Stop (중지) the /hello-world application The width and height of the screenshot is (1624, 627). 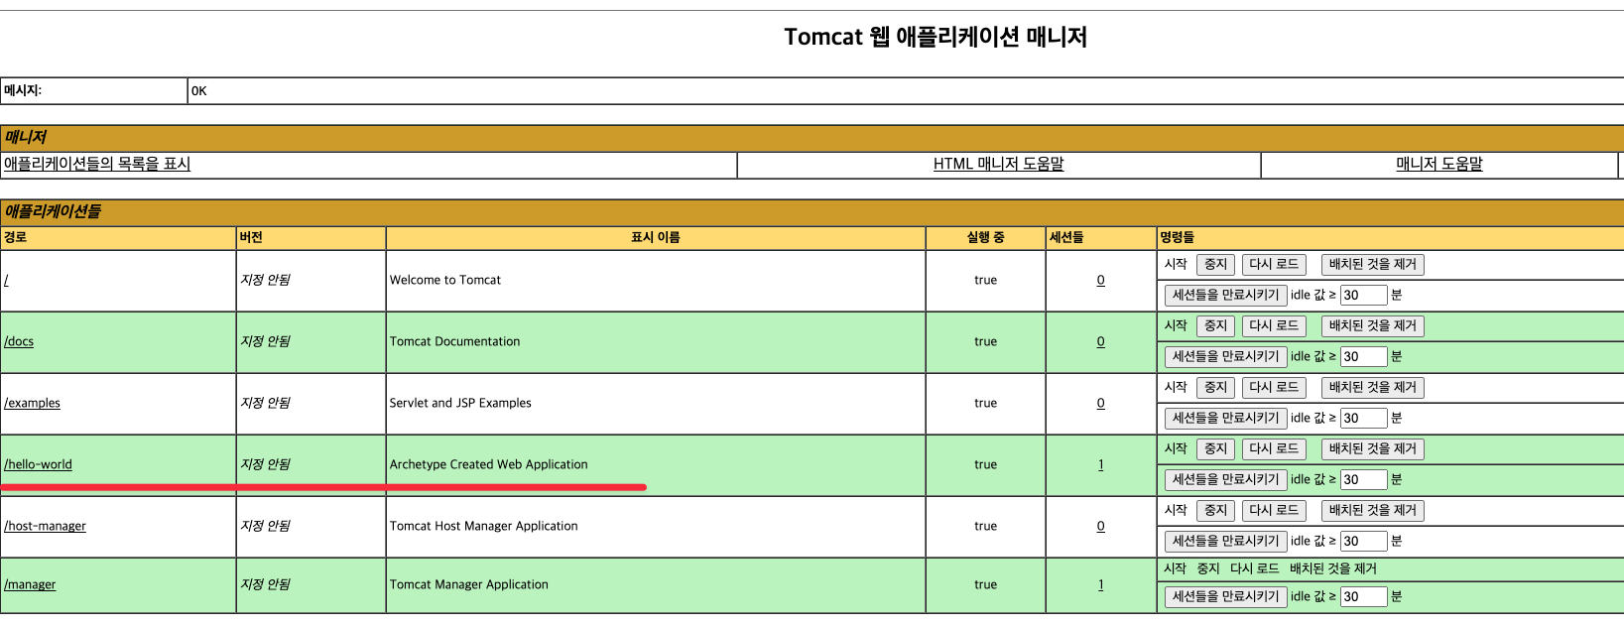coord(1215,449)
